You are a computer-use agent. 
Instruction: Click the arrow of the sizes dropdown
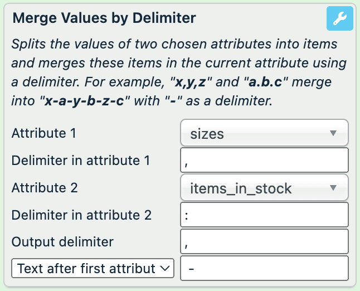click(333, 133)
